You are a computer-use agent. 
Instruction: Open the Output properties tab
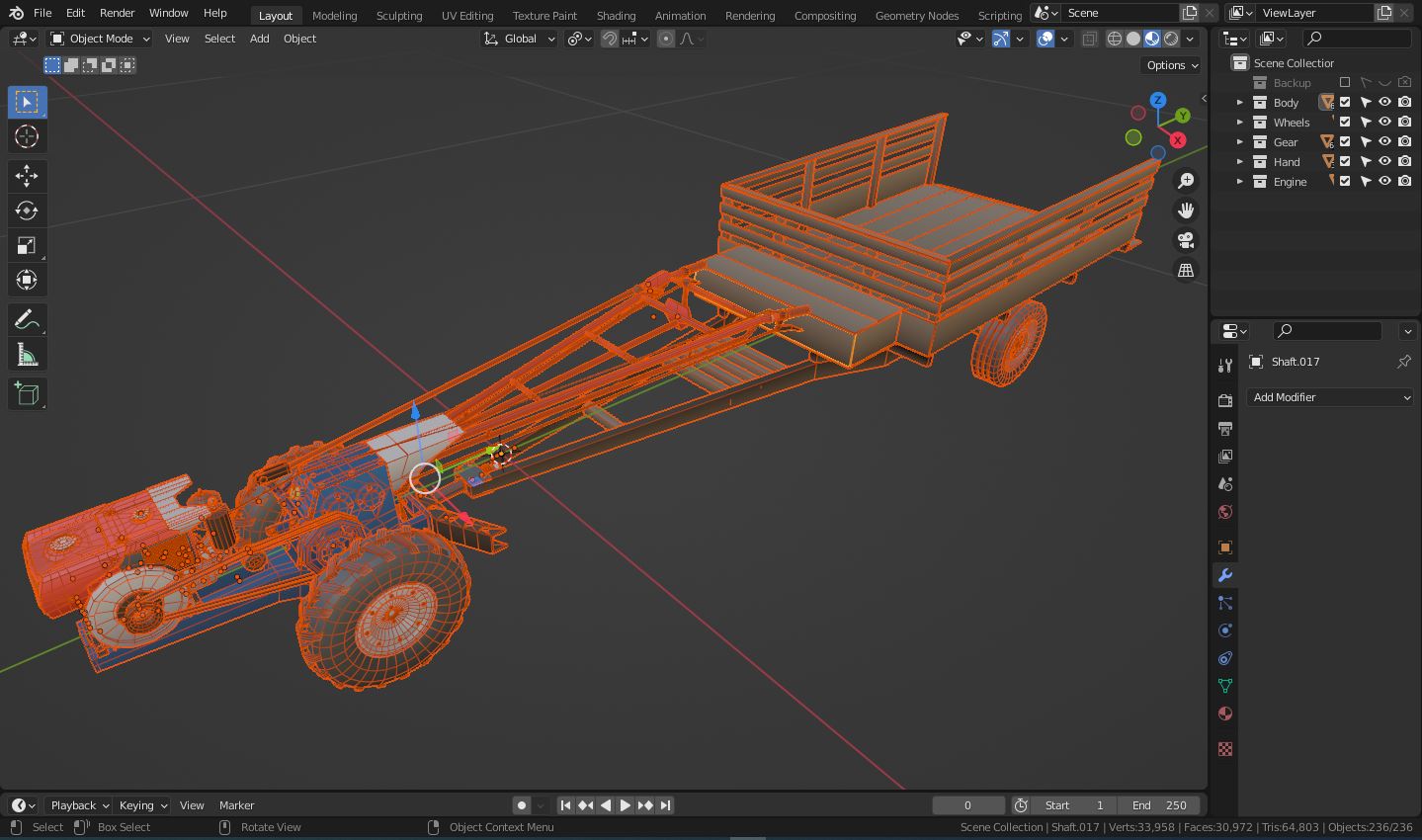(x=1225, y=428)
